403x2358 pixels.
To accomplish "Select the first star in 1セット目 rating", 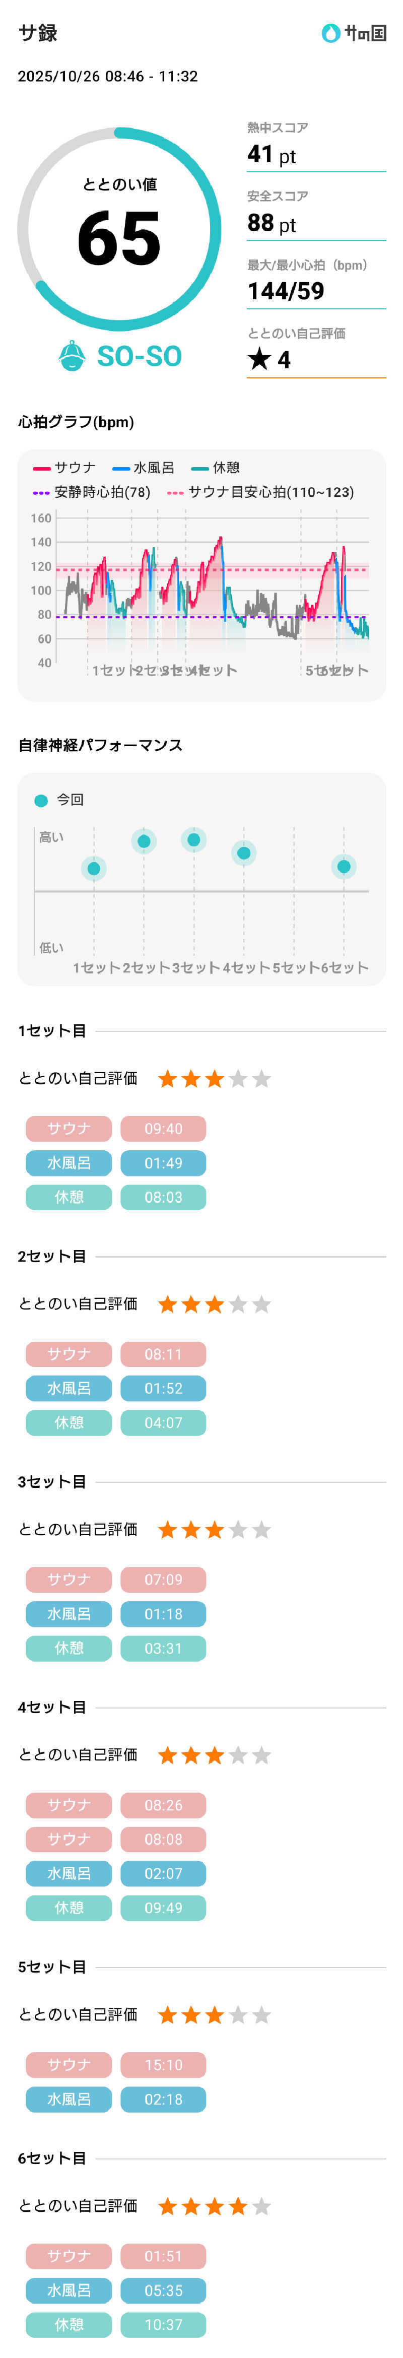I will pyautogui.click(x=168, y=1079).
